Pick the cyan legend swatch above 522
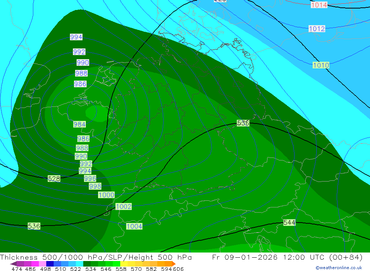The width and height of the screenshot is (370, 271). (x=80, y=264)
